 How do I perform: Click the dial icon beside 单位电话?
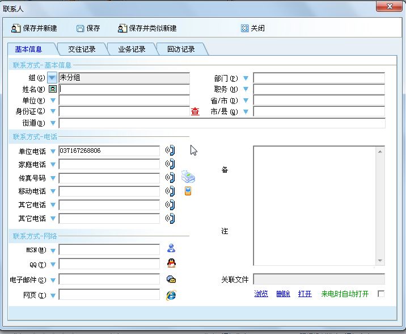tap(170, 151)
